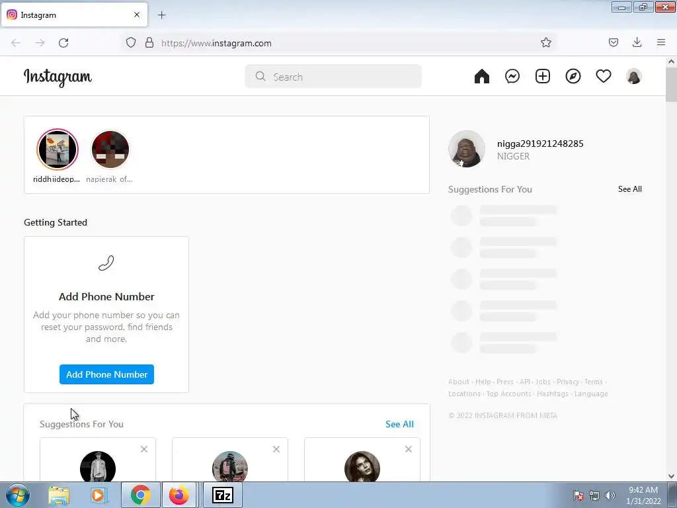Open volume control in system tray

[x=610, y=495]
